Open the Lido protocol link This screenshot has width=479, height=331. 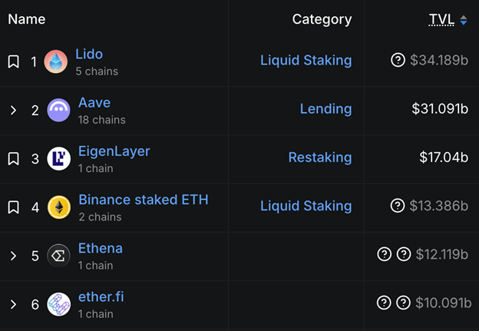(x=89, y=55)
